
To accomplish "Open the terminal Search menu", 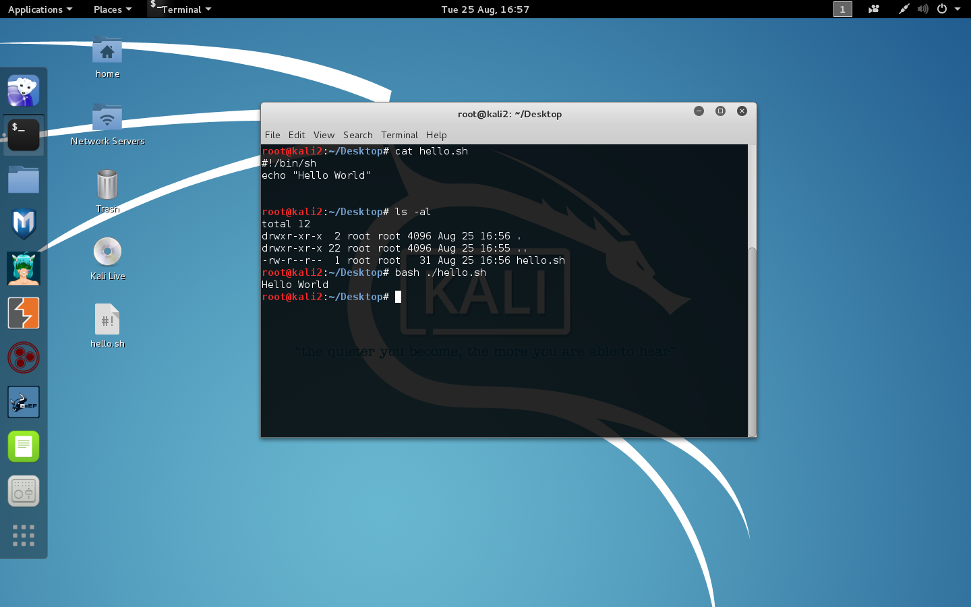I will [x=357, y=135].
